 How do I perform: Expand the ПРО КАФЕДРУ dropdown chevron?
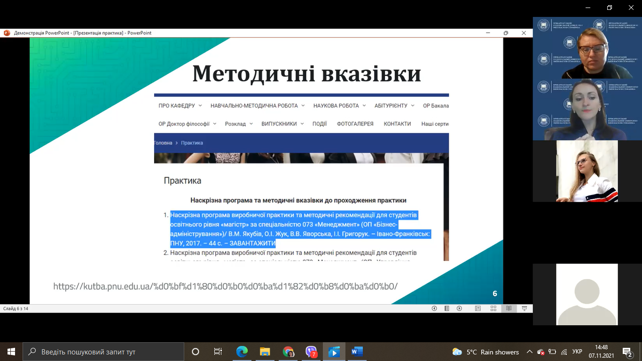click(x=200, y=106)
